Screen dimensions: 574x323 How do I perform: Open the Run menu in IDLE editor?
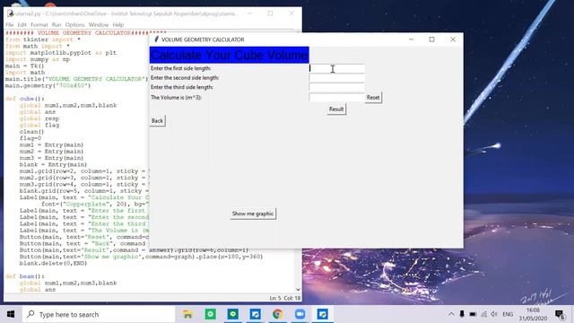tap(57, 24)
